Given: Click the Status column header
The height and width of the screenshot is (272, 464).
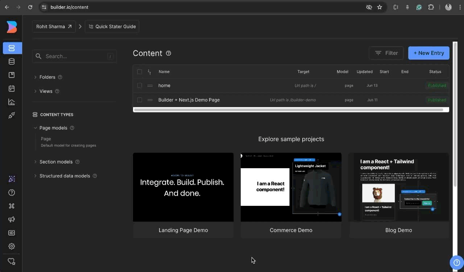Looking at the screenshot, I should tap(435, 72).
